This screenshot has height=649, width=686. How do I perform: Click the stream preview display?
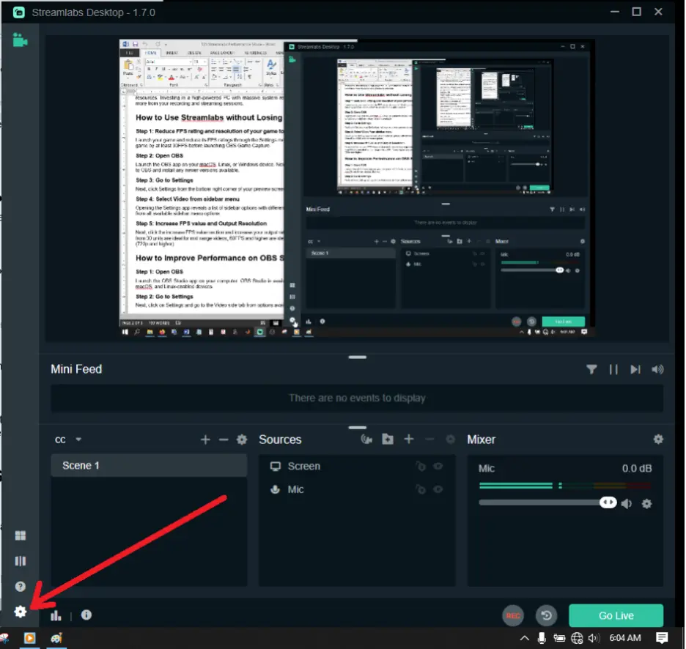[x=357, y=188]
